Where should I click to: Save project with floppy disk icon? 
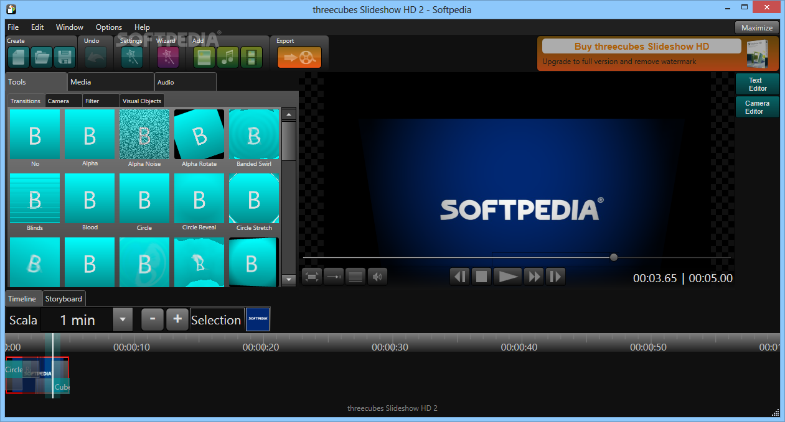tap(65, 57)
